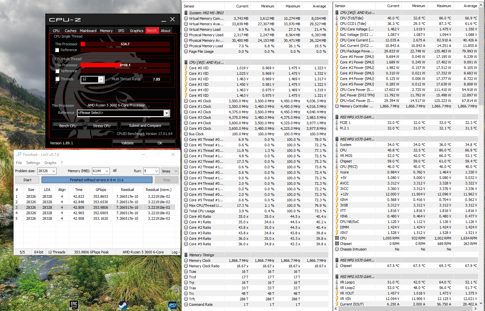Image resolution: width=485 pixels, height=311 pixels.
Task: Enable Reference checkbox under CPU Single Thread
Action: coord(57,50)
